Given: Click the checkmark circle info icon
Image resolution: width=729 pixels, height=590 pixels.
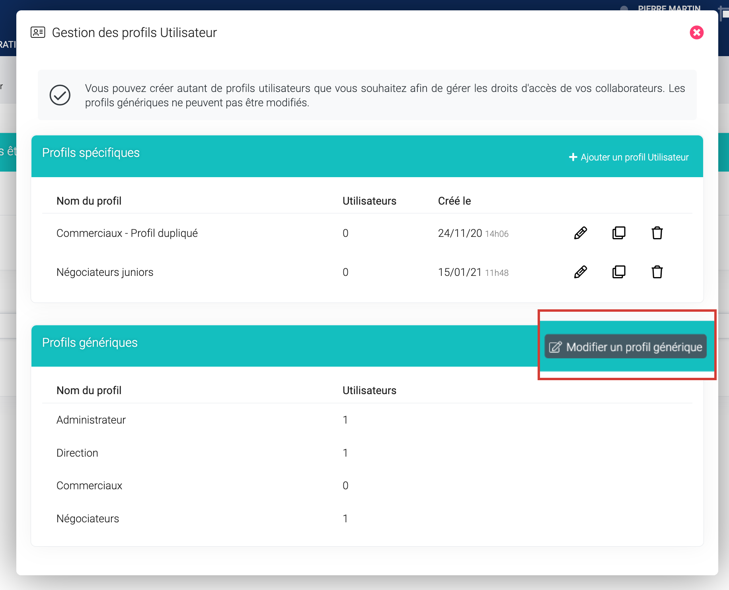Looking at the screenshot, I should [x=60, y=95].
